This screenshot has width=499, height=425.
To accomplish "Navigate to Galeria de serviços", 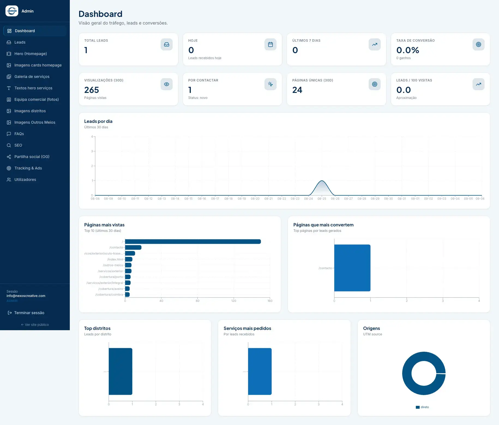I will tap(35, 77).
